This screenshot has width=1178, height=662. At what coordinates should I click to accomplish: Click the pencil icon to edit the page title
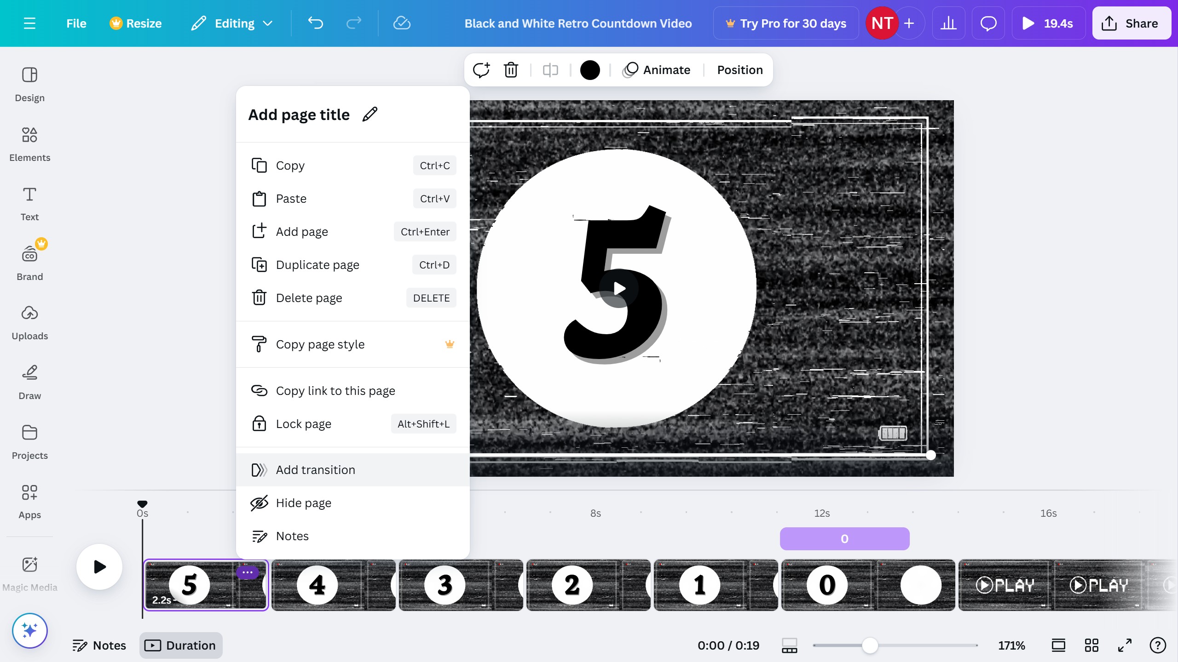pos(370,114)
